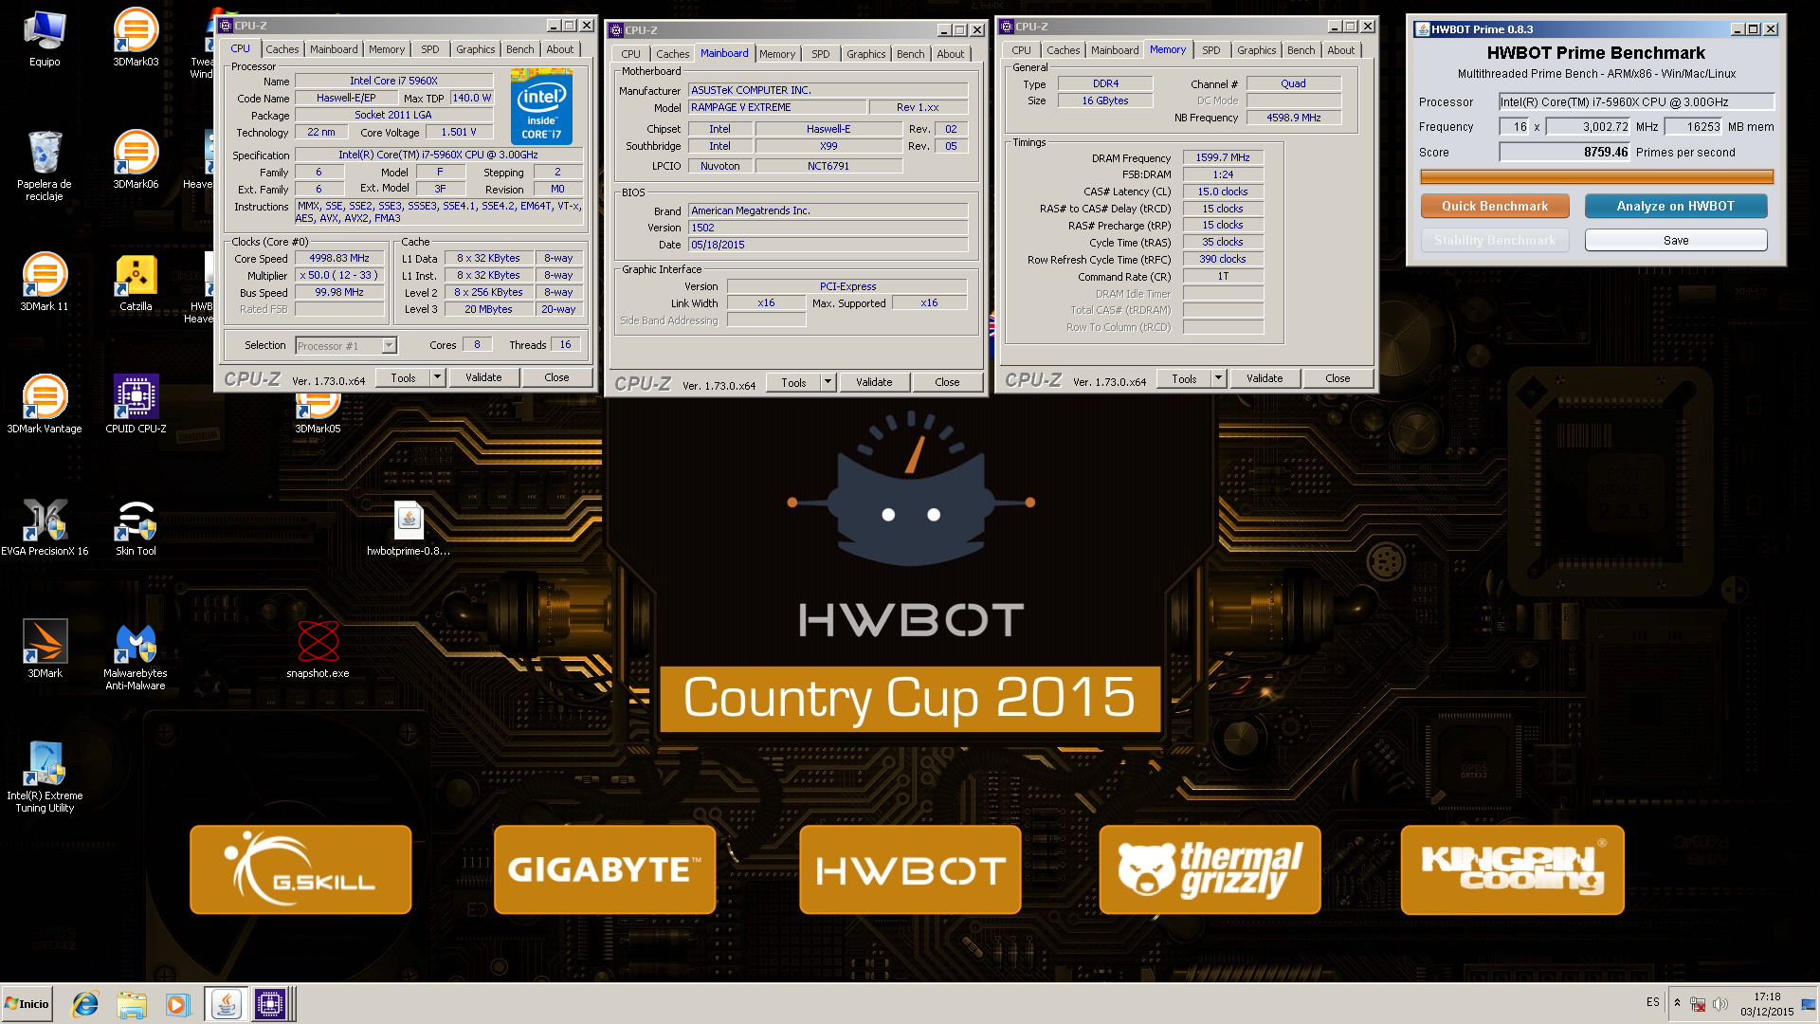Open the snapshot.exe desktop icon

click(318, 649)
